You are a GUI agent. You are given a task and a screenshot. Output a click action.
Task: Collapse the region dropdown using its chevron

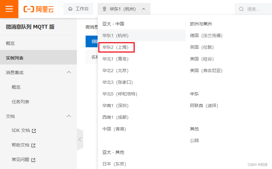[143, 9]
